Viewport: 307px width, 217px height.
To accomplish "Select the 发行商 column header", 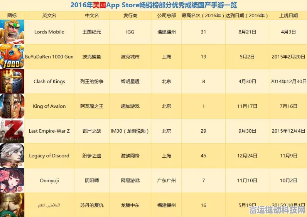I will 130,15.
